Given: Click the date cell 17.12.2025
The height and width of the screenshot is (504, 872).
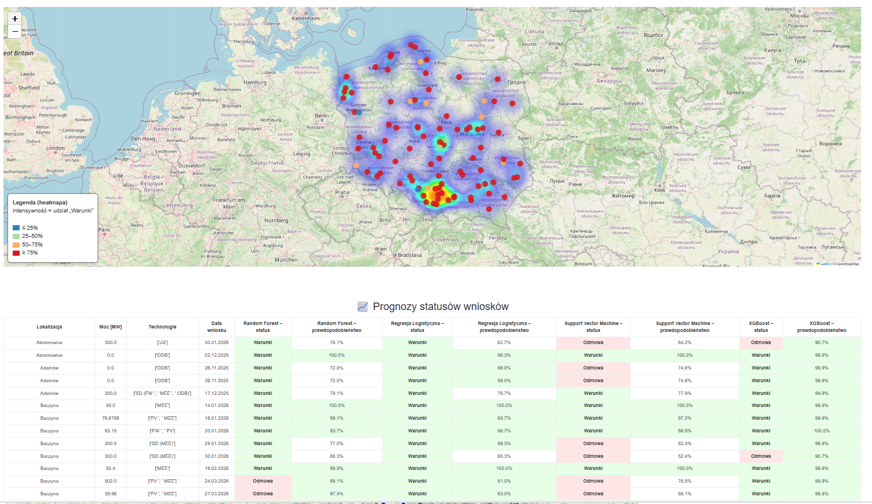Looking at the screenshot, I should (x=217, y=393).
